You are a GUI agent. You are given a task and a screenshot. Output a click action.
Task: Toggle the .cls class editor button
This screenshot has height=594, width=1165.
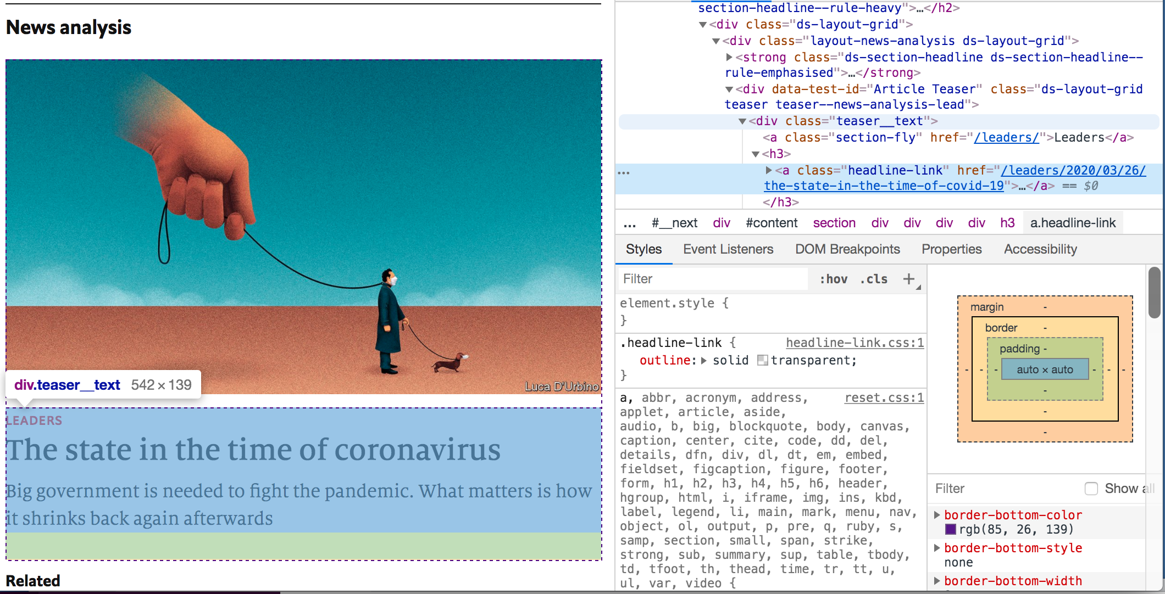point(874,279)
